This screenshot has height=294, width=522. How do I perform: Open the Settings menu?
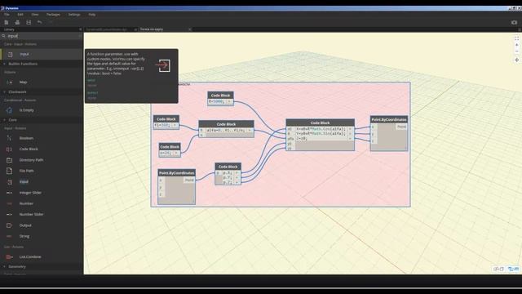(x=74, y=15)
